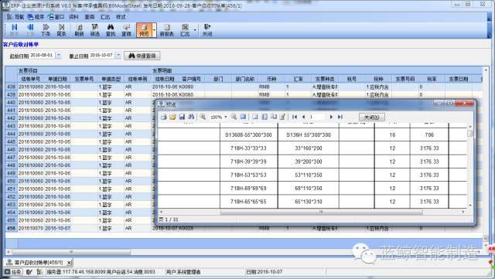This screenshot has height=279, width=495.
Task: Click the binoculars search icon in preview window
Action: [x=191, y=117]
